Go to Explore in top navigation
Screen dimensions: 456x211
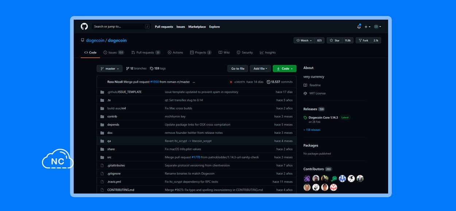(x=215, y=27)
